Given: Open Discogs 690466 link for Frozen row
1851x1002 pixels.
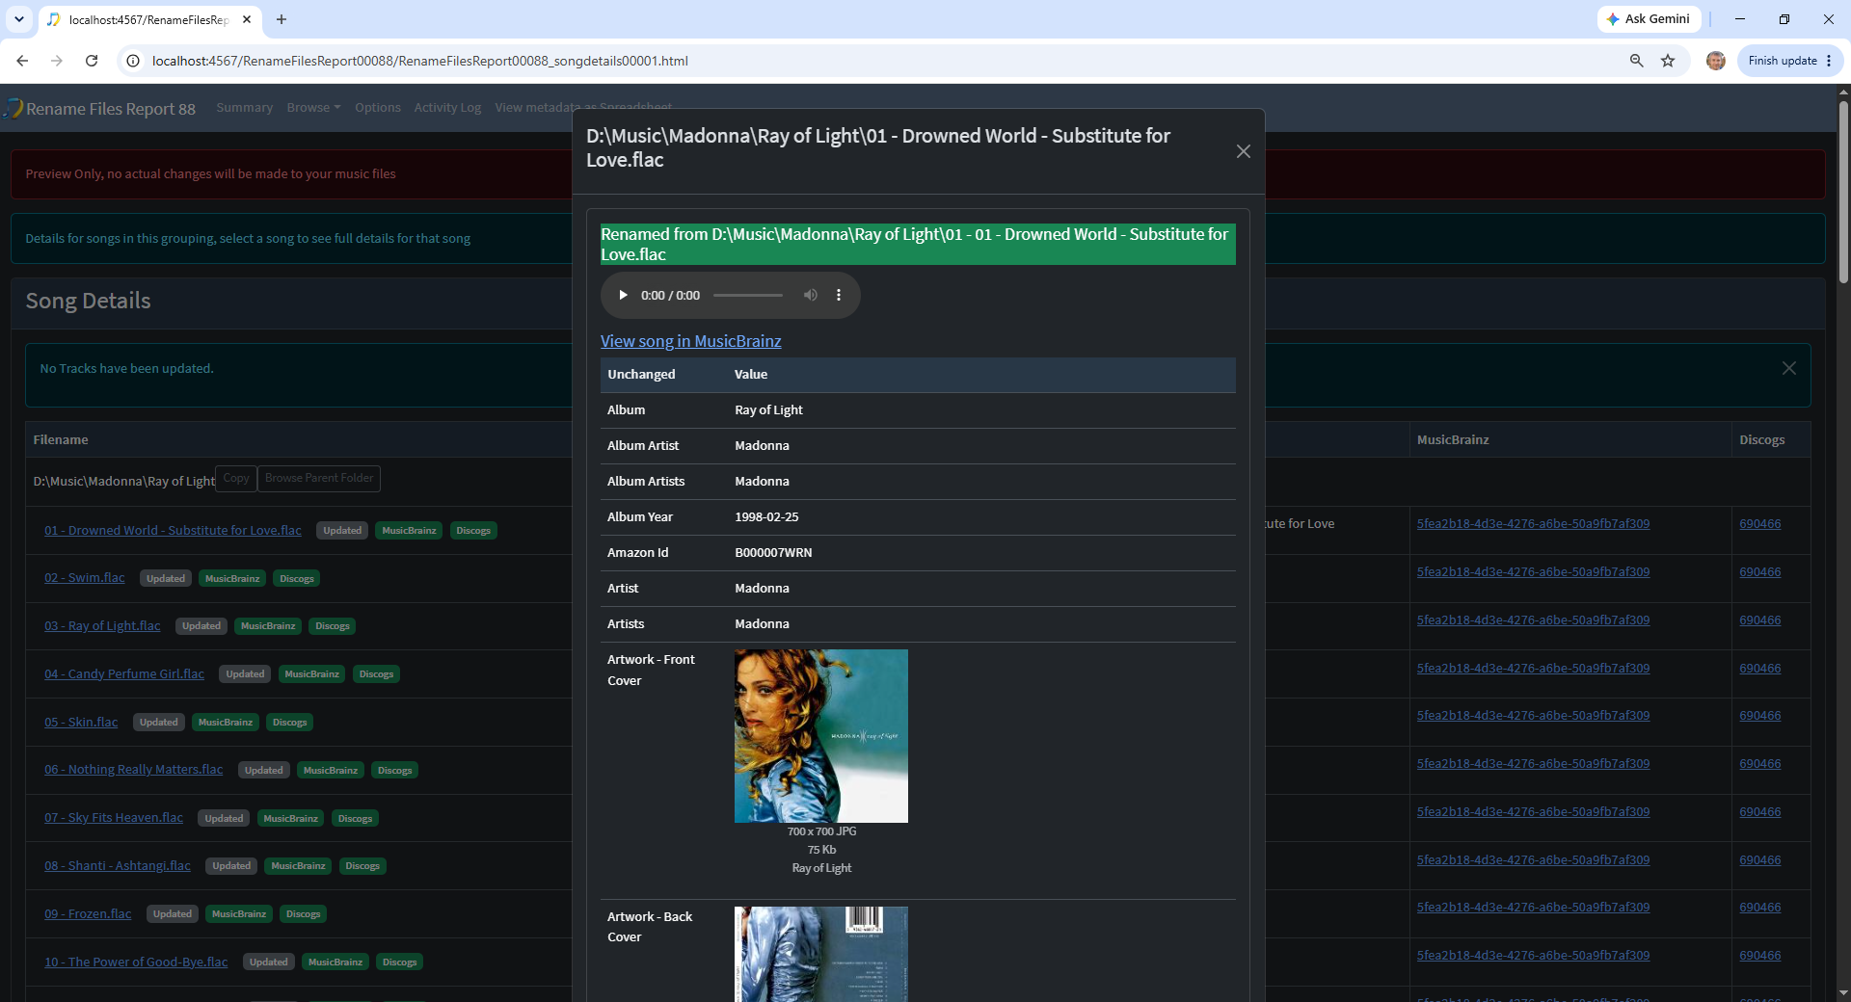Looking at the screenshot, I should tap(1759, 908).
